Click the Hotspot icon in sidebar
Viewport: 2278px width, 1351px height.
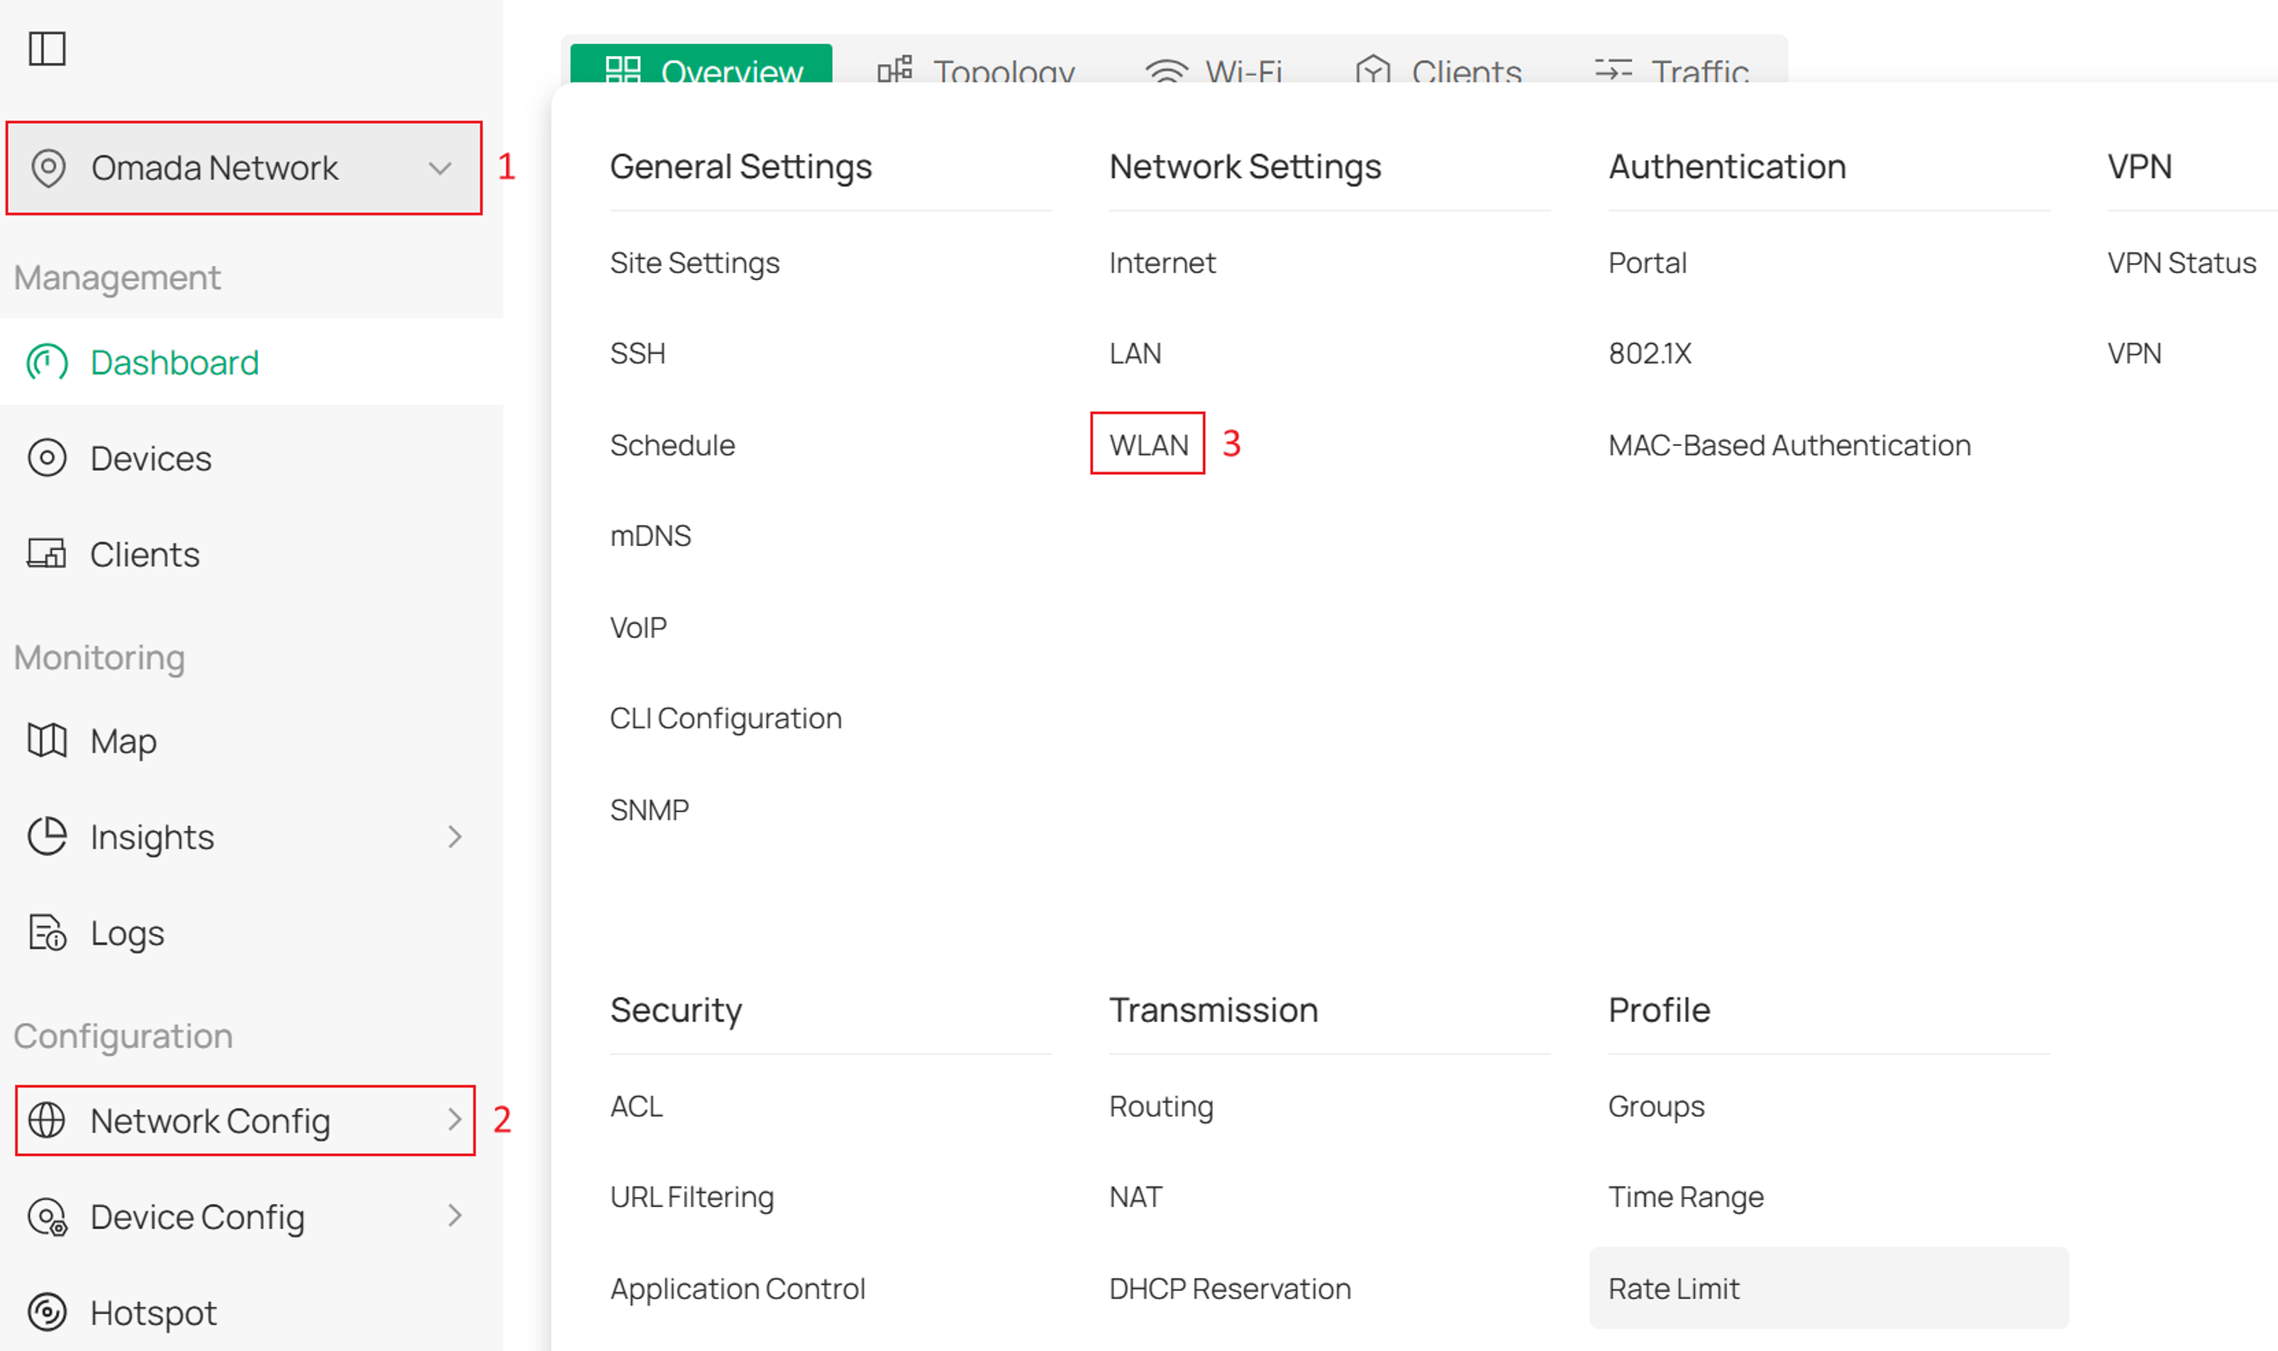point(47,1311)
